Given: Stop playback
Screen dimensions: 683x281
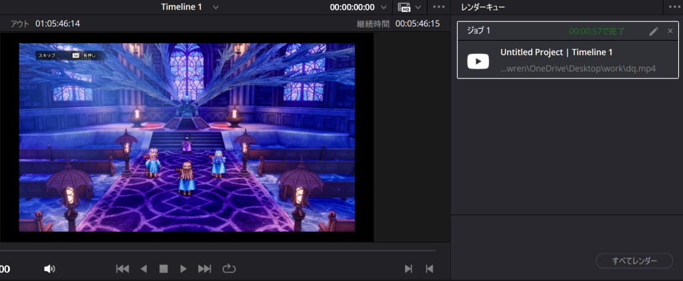Looking at the screenshot, I should coord(163,268).
